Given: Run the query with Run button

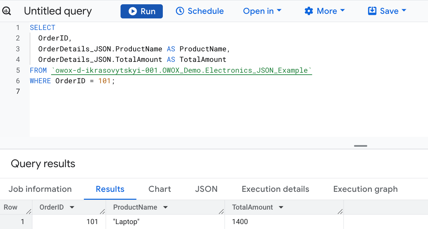Looking at the screenshot, I should pos(142,11).
